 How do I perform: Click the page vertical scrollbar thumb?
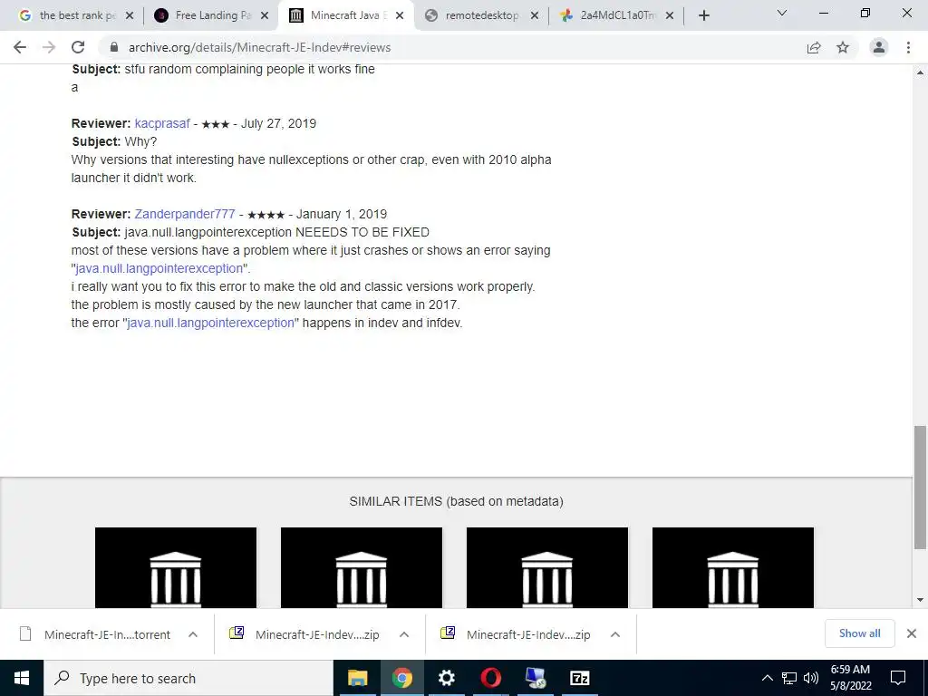click(920, 487)
